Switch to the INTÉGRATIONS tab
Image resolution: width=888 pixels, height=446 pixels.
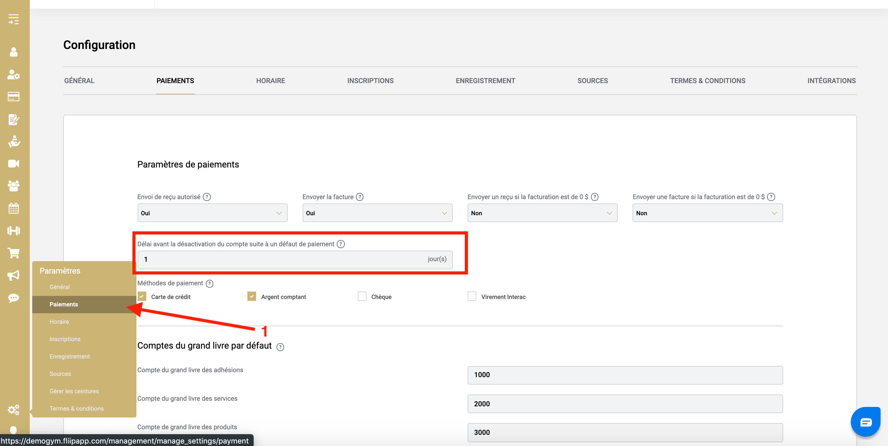coord(831,81)
